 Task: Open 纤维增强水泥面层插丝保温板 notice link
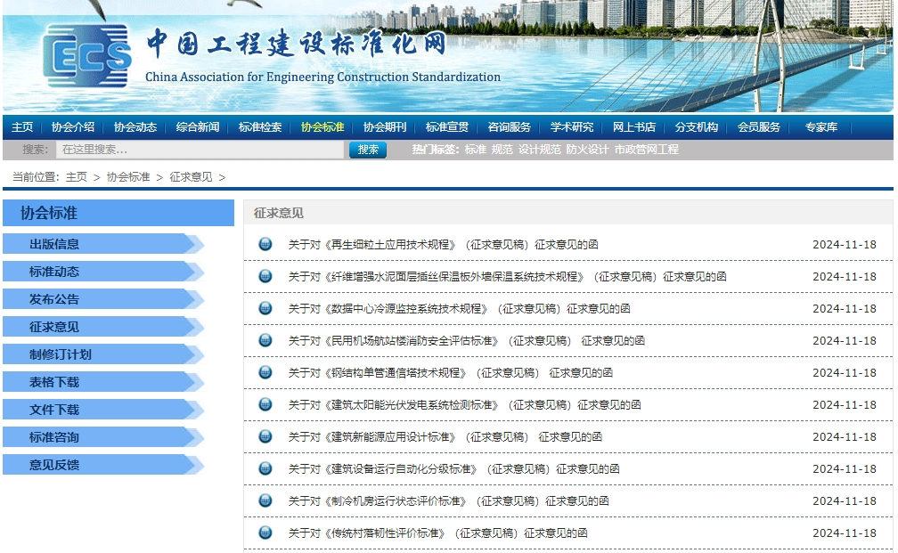pyautogui.click(x=507, y=276)
